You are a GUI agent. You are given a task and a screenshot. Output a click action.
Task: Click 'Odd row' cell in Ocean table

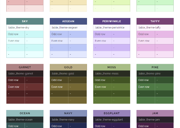(16, 126)
